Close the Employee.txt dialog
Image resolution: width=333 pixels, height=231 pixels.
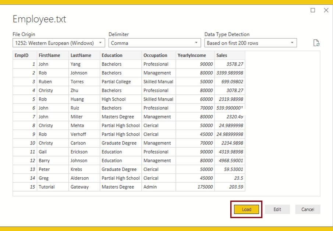coord(326,10)
